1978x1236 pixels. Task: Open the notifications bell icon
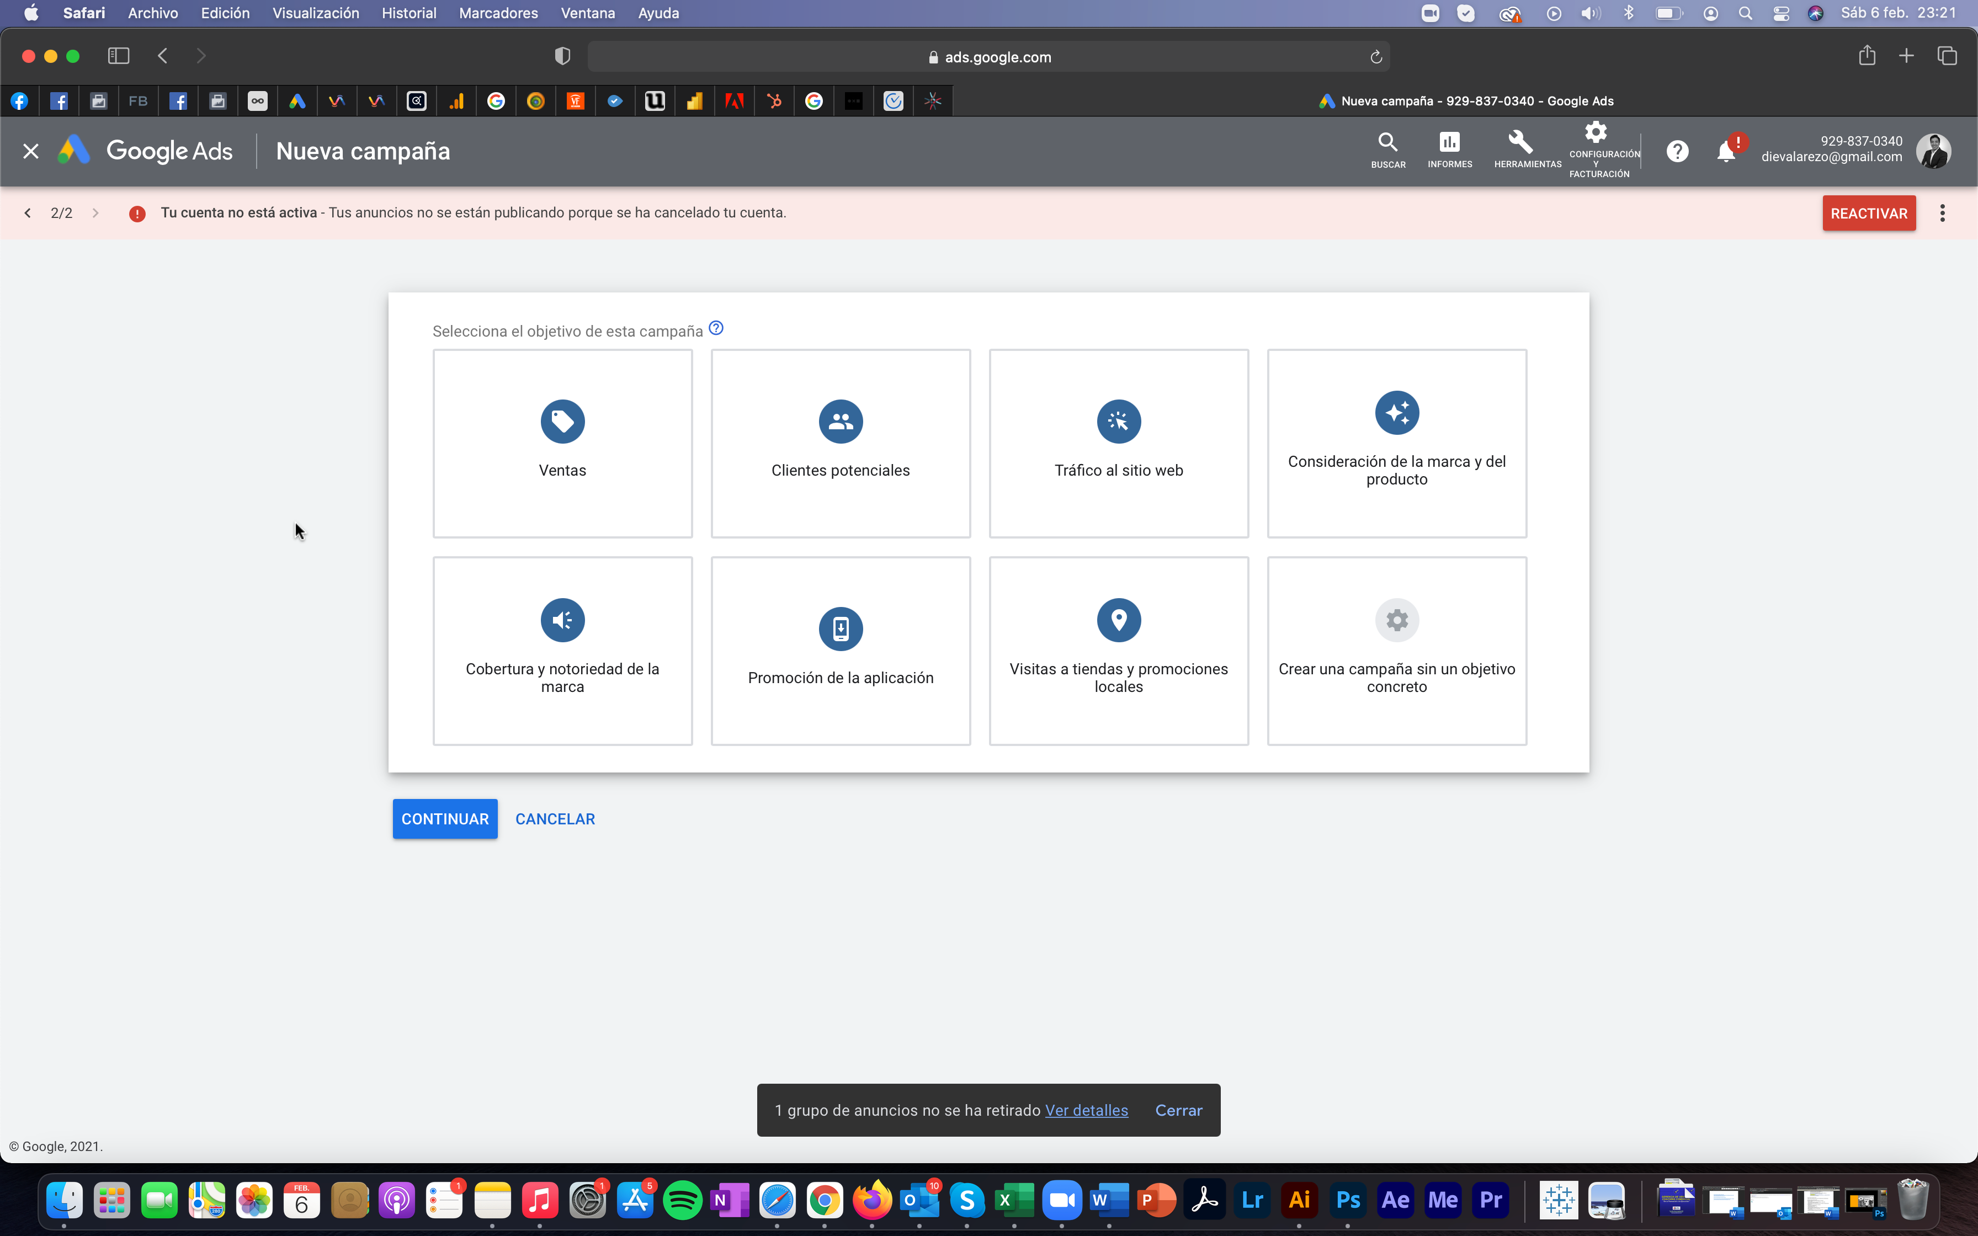click(1726, 151)
